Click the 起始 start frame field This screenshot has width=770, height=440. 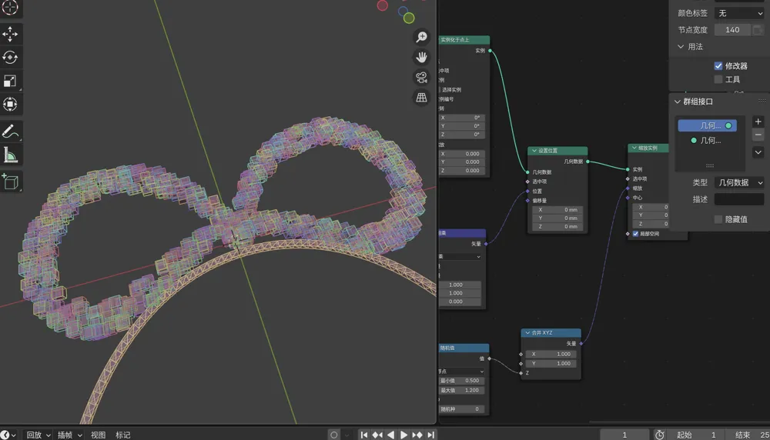(698, 435)
